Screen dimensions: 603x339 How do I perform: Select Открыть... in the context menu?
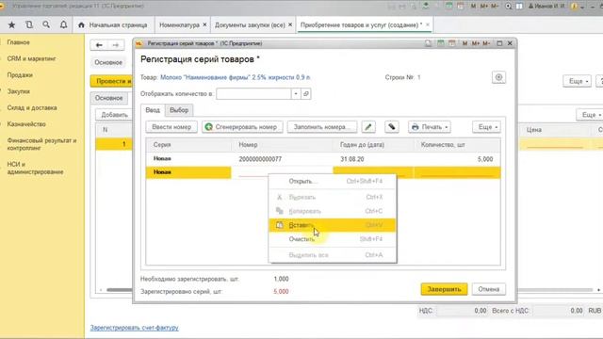[333, 181]
